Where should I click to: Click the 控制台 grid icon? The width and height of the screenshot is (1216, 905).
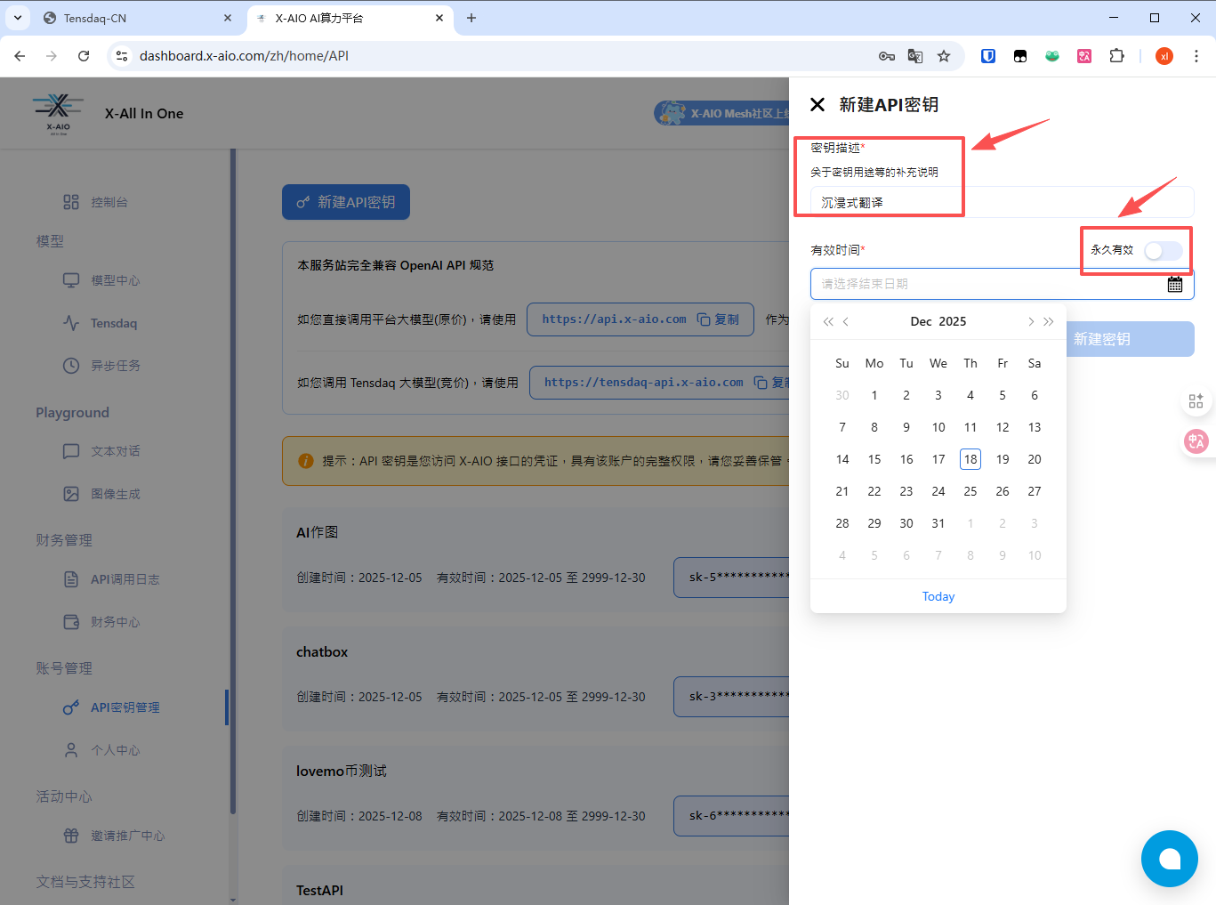(x=71, y=202)
